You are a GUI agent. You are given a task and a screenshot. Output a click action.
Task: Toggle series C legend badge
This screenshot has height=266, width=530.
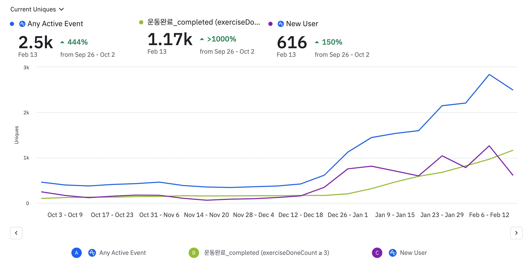tap(377, 253)
